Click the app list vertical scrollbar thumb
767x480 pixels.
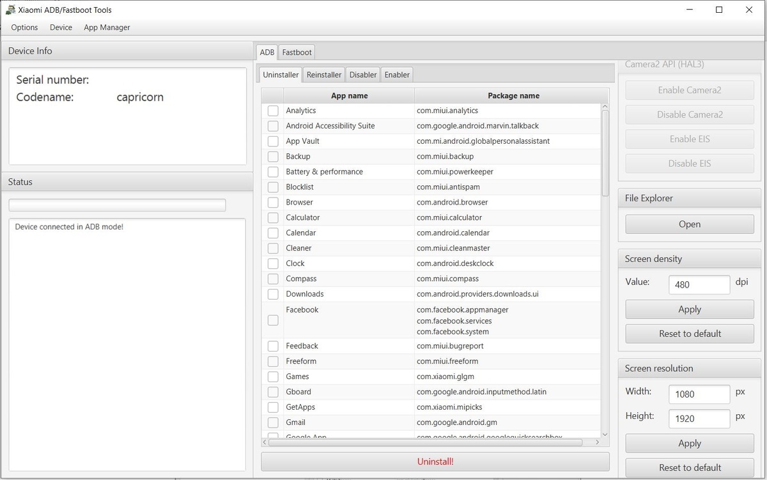click(x=605, y=153)
